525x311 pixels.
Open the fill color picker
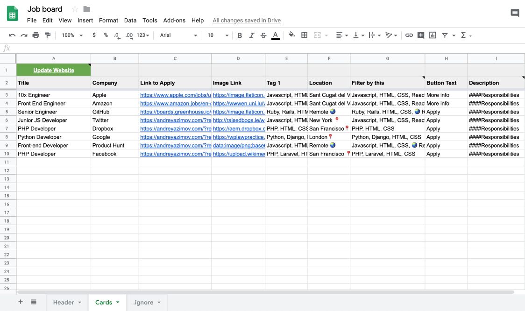point(292,35)
